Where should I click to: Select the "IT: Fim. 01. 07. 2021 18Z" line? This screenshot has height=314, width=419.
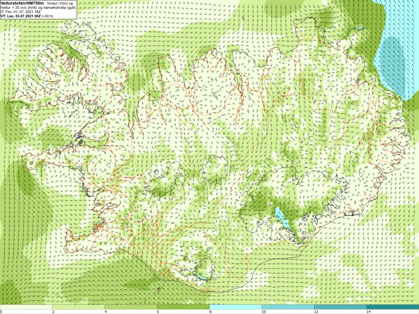click(21, 11)
